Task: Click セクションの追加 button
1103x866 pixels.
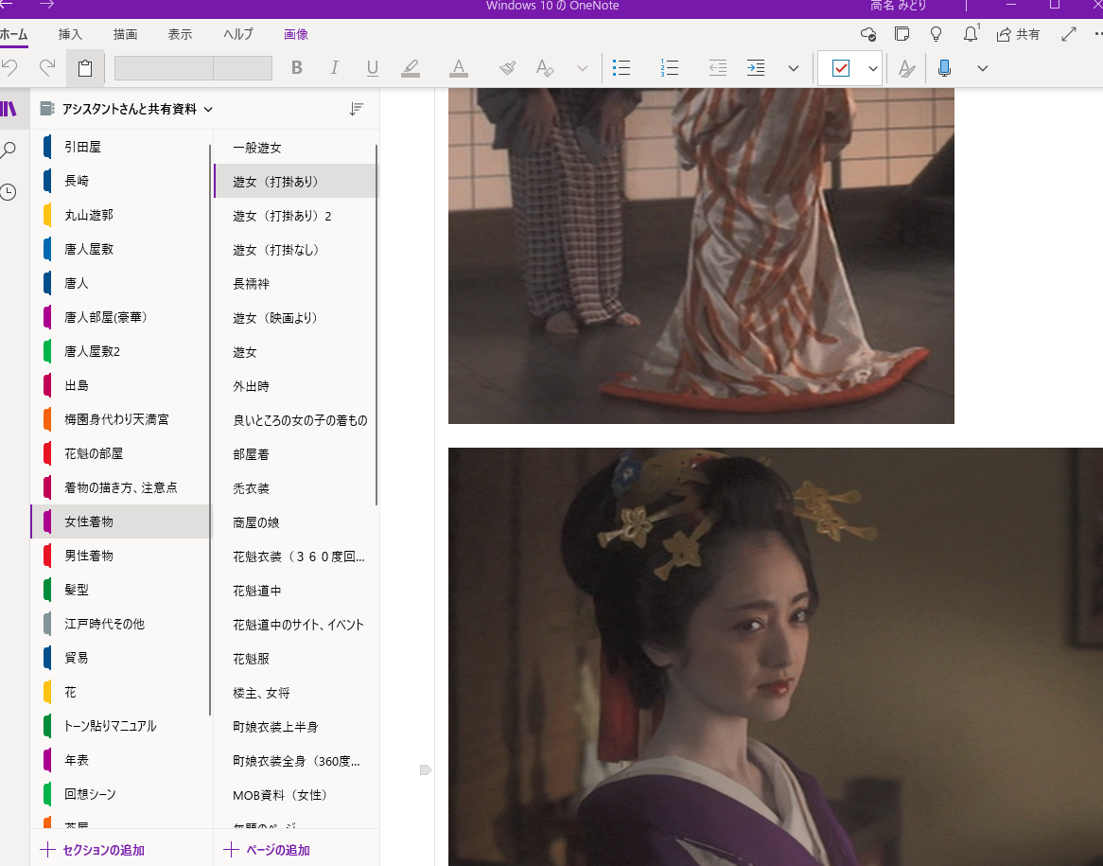Action: point(92,850)
